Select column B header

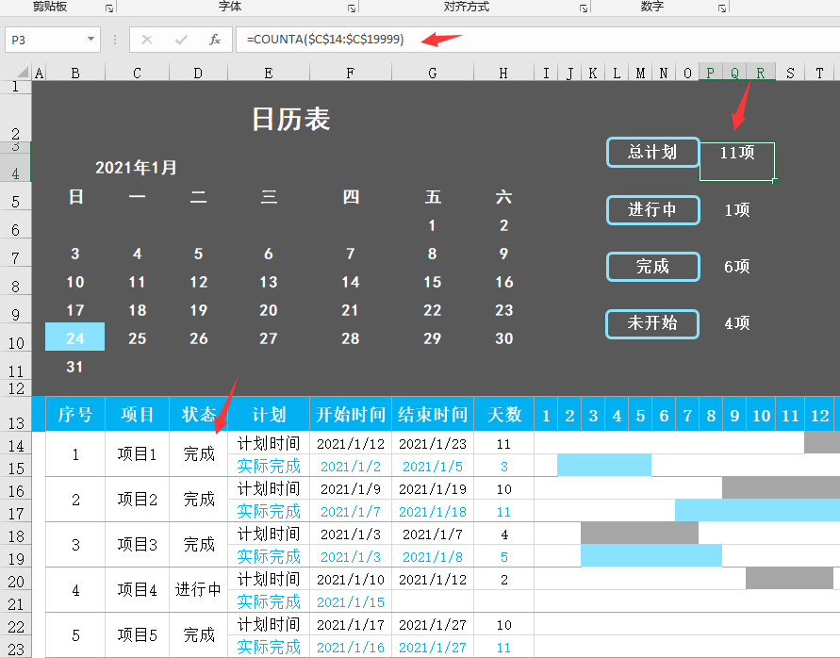click(x=75, y=73)
